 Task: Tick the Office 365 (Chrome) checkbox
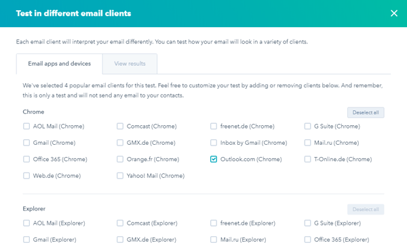click(26, 159)
